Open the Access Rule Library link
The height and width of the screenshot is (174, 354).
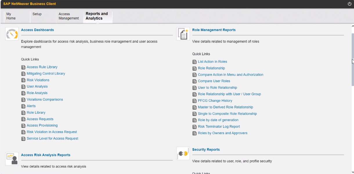tap(42, 67)
